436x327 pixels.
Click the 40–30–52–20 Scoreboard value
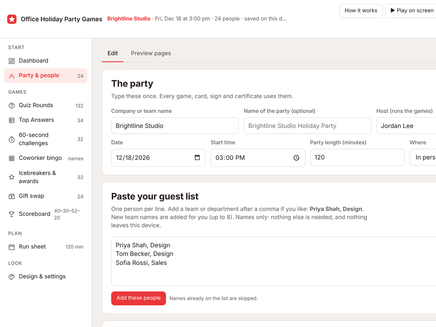coord(67,214)
